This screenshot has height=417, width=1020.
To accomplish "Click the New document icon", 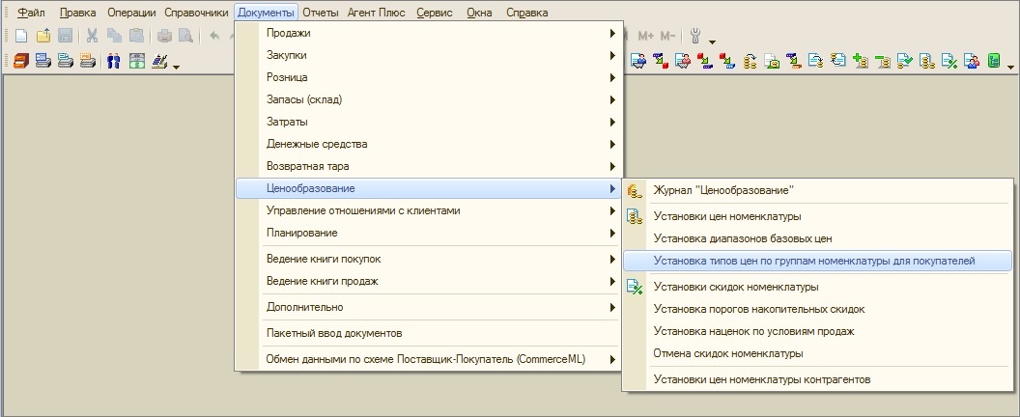I will (x=21, y=36).
